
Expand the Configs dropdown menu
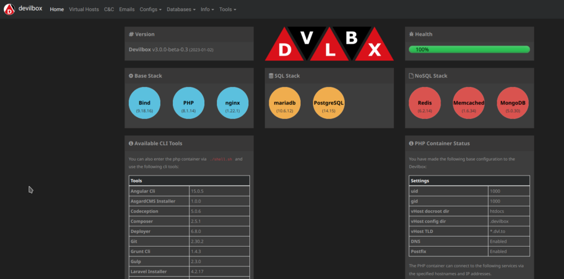(x=150, y=9)
